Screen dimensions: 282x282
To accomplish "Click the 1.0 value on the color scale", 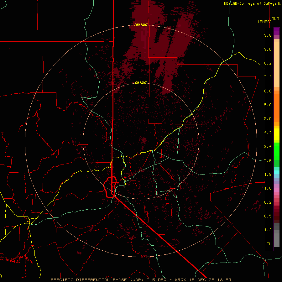I will click(268, 188).
